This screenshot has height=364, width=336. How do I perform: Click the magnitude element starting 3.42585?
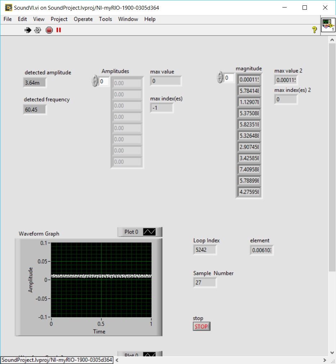click(x=249, y=158)
